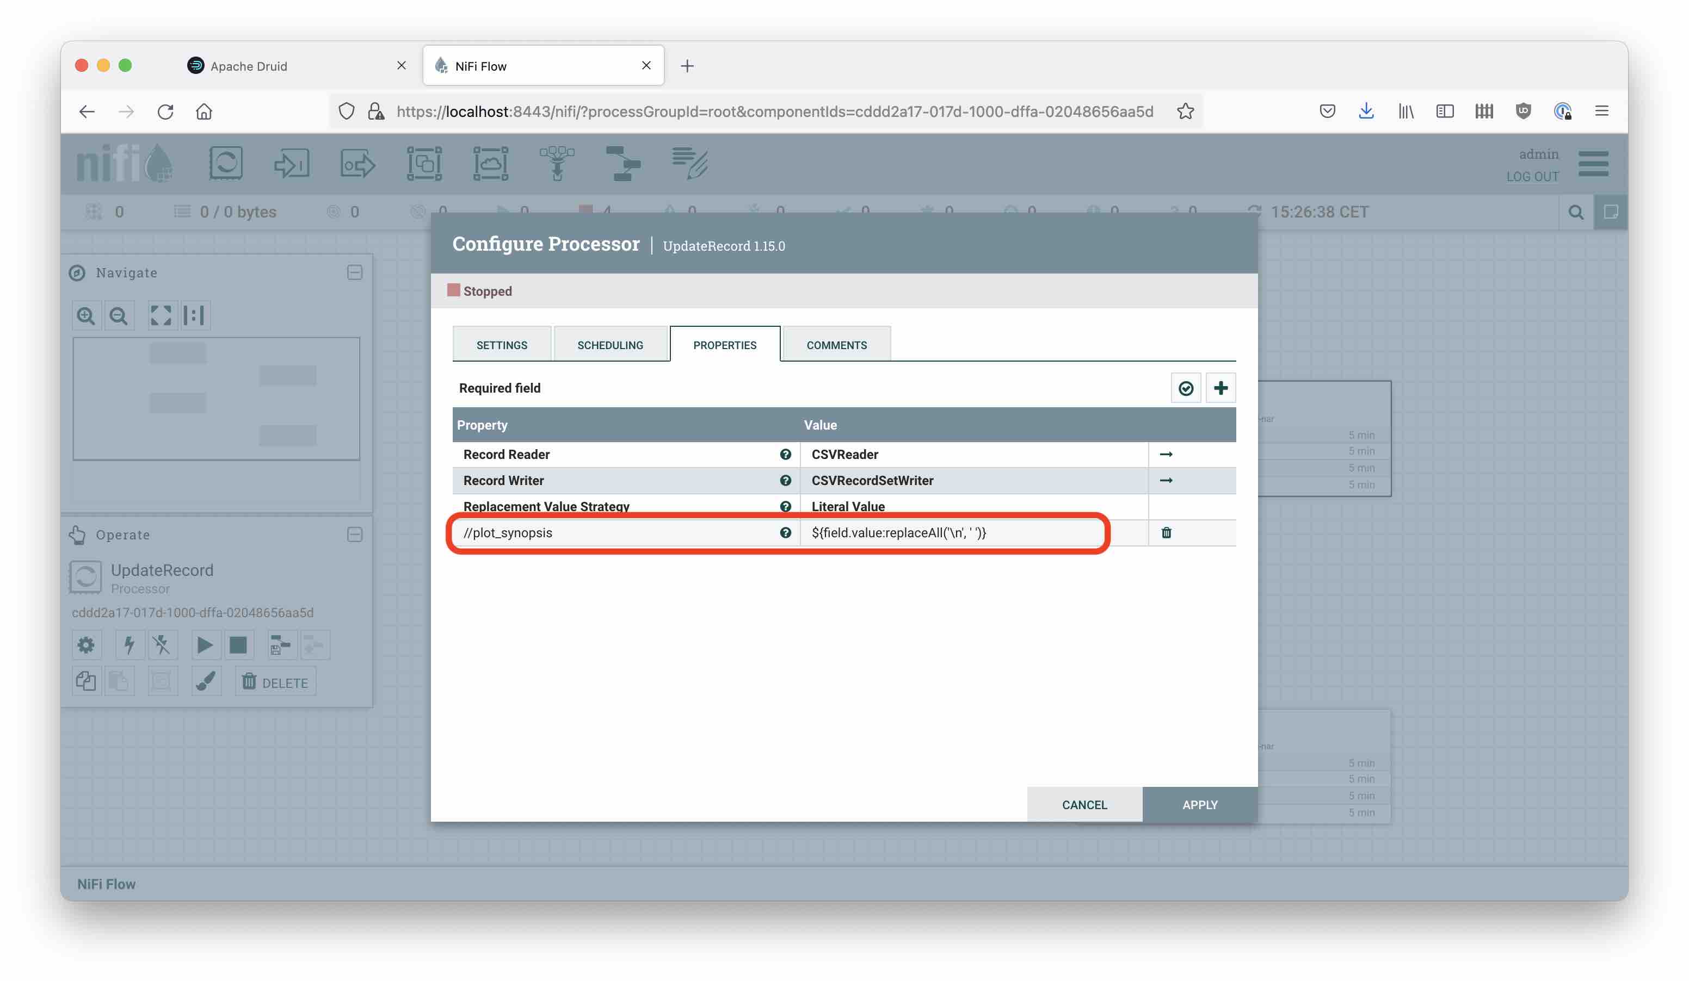The image size is (1689, 981).
Task: Collapse the Operate panel
Action: 355,535
